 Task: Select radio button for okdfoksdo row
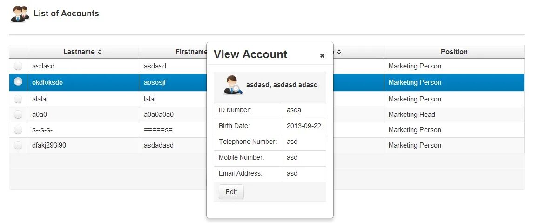18,82
